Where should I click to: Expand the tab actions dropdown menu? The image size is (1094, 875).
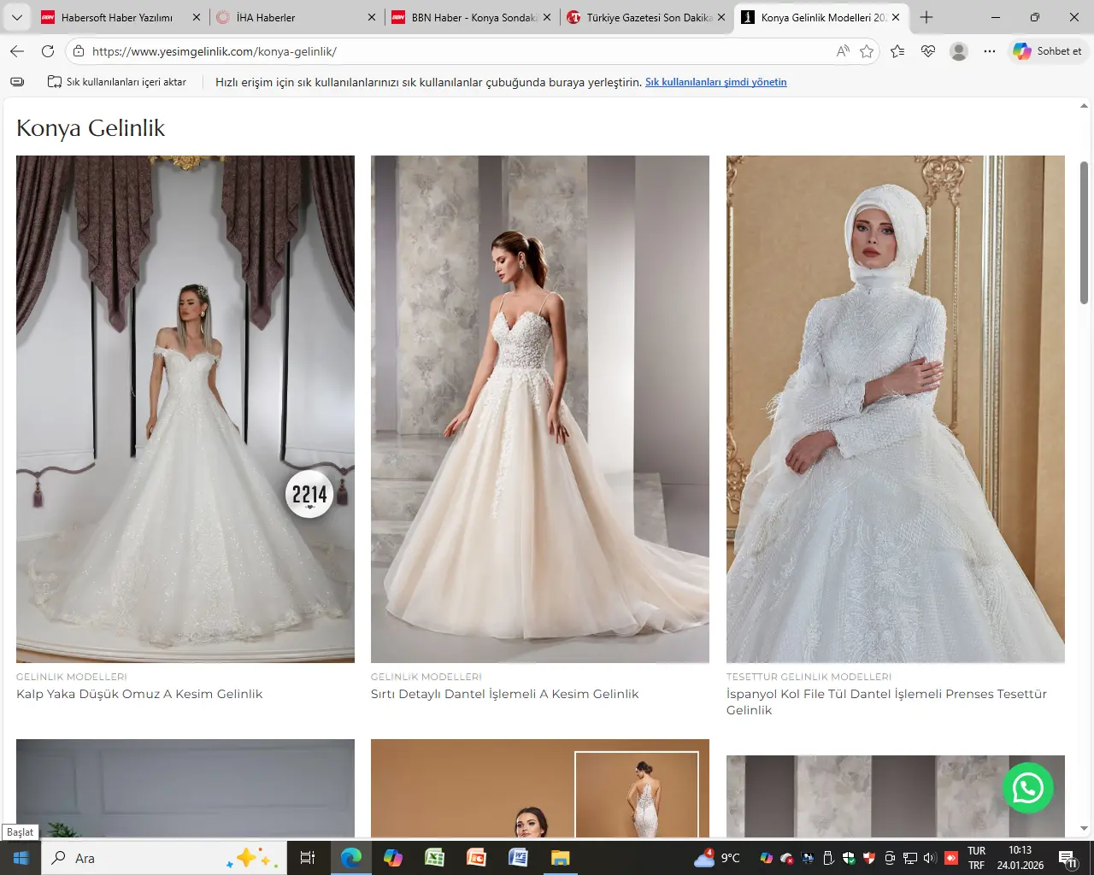pos(17,17)
